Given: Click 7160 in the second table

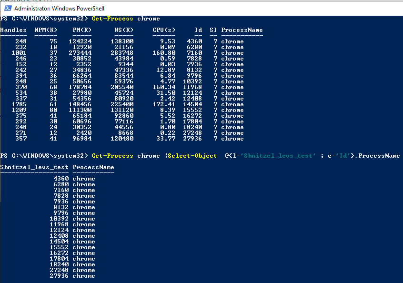Looking at the screenshot, I should (61, 190).
